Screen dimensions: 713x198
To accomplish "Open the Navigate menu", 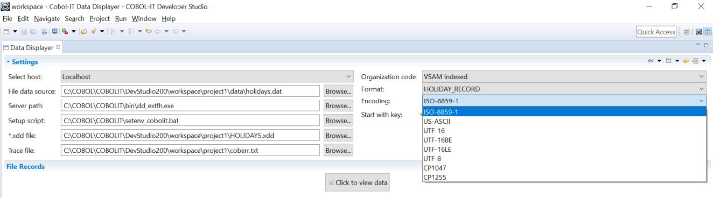I will 47,18.
